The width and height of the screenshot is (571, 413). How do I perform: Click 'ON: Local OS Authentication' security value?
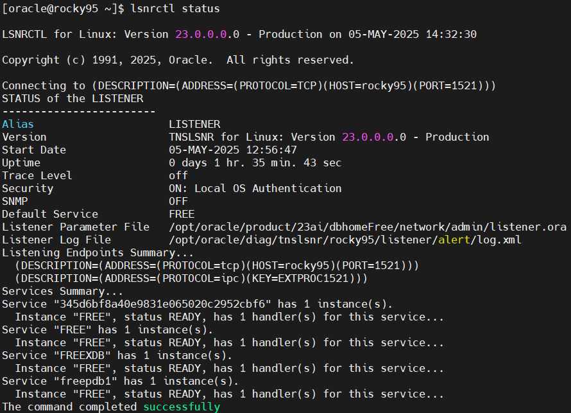click(x=255, y=188)
